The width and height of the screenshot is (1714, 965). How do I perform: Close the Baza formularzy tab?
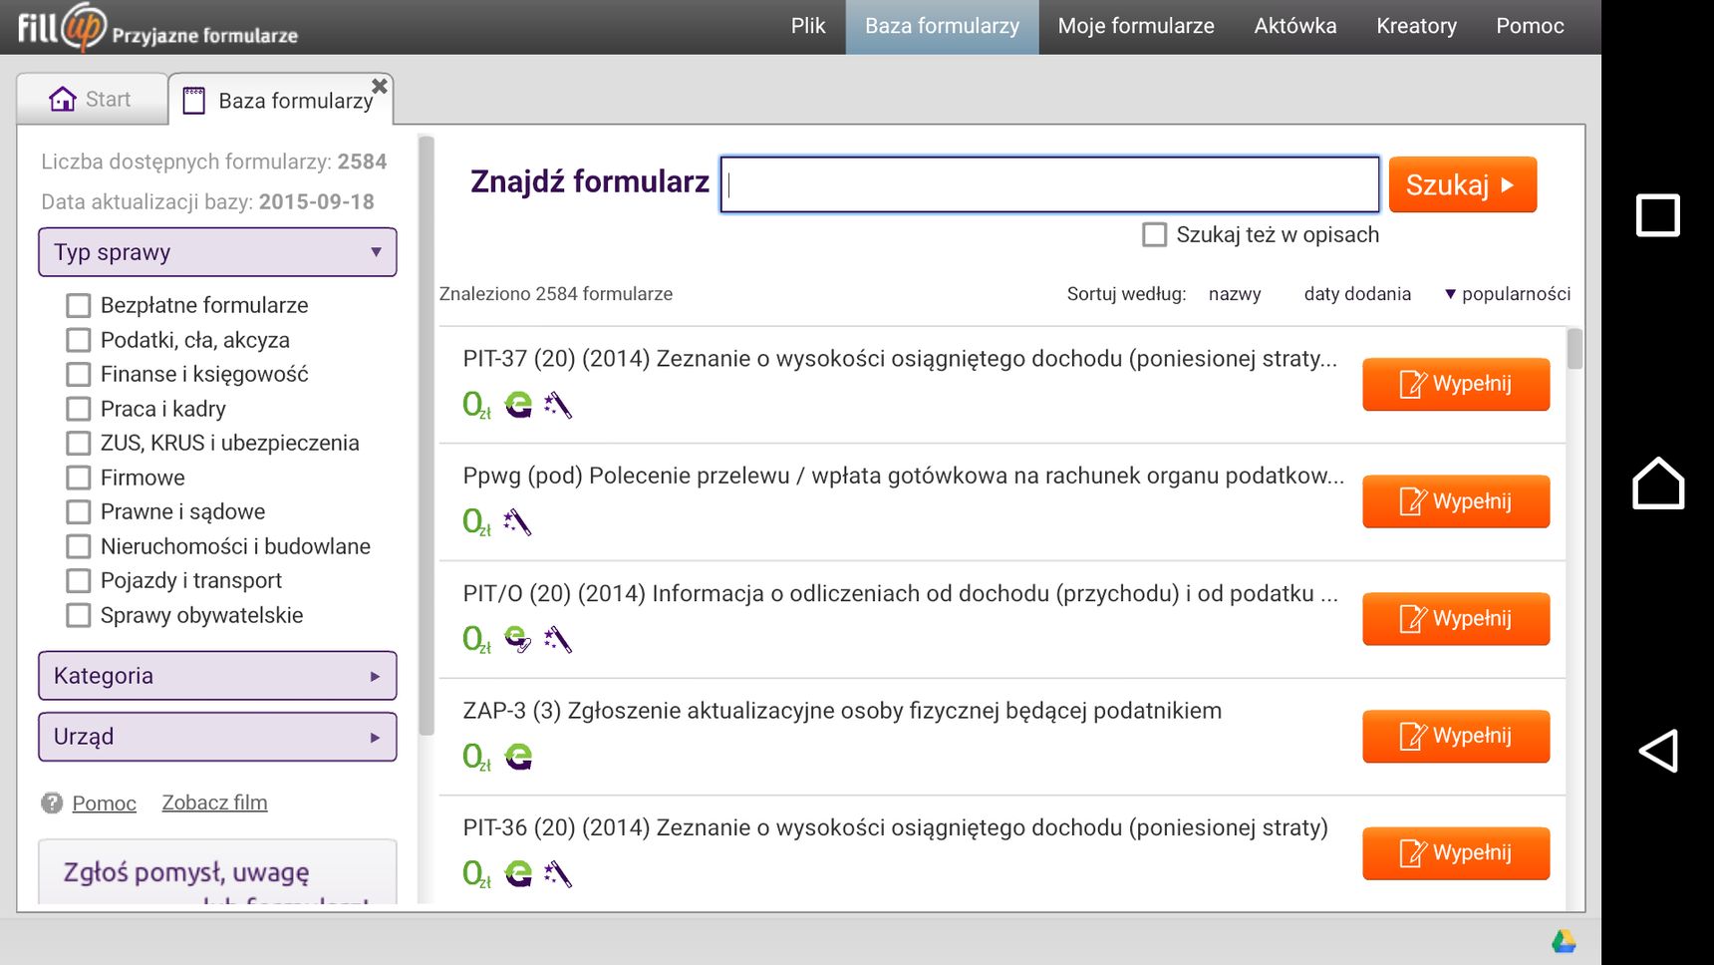point(380,86)
